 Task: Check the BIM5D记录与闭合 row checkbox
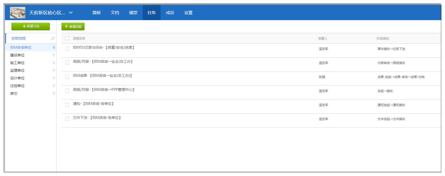(67, 49)
